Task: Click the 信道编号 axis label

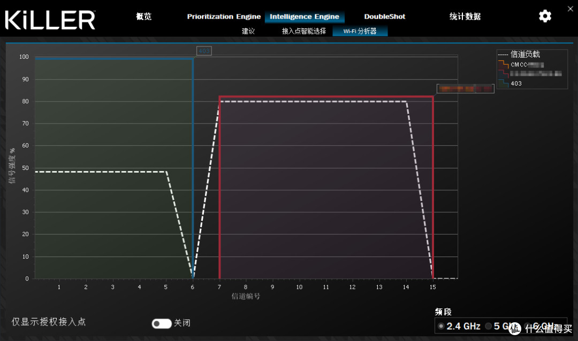Action: (x=246, y=296)
